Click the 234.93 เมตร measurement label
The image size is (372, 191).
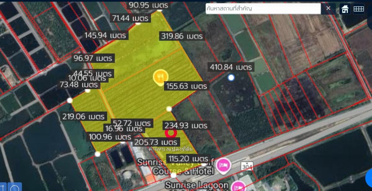186,125
